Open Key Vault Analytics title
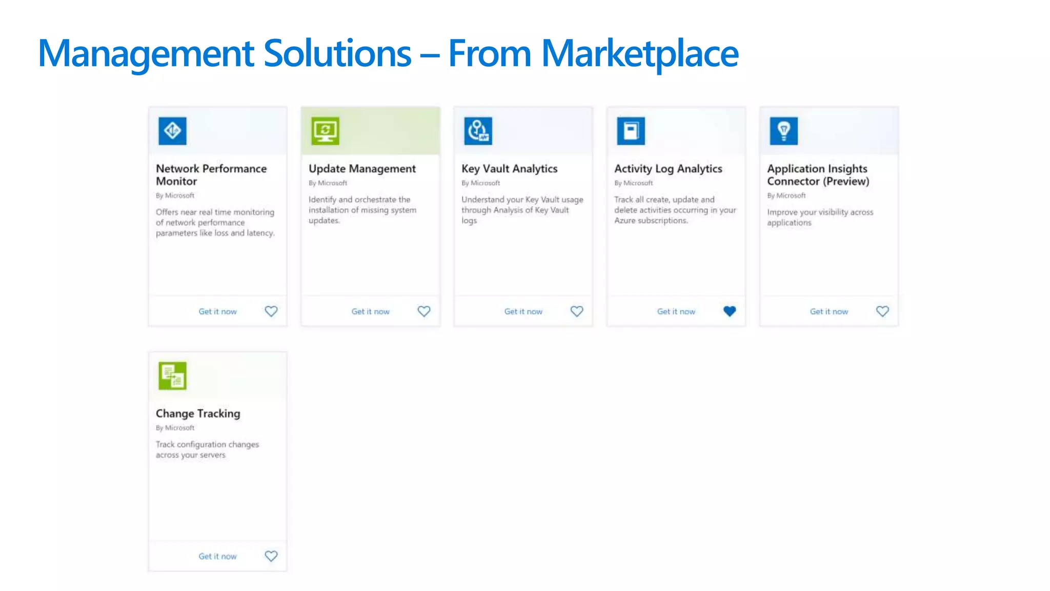Image resolution: width=1050 pixels, height=591 pixels. pos(509,169)
